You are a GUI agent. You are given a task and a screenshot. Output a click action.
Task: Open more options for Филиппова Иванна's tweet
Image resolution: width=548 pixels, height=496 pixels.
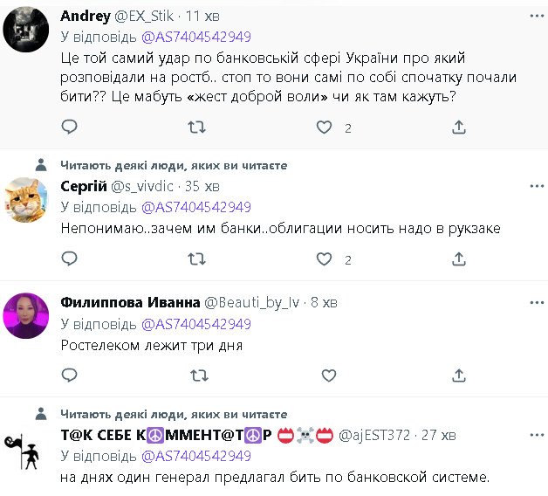pyautogui.click(x=534, y=302)
